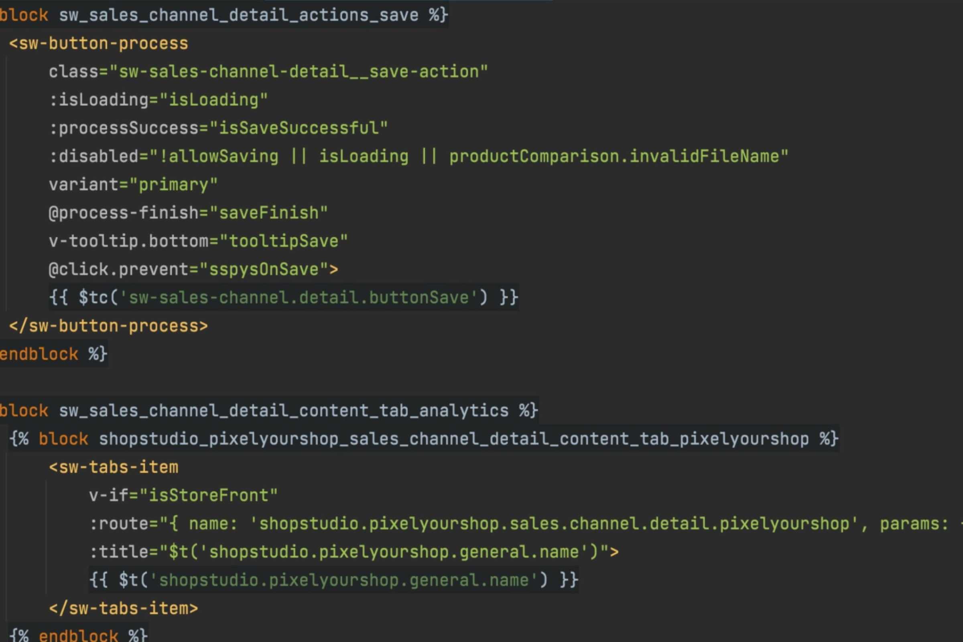Place cursor on the tooltipSave value
963x642 pixels.
point(283,241)
